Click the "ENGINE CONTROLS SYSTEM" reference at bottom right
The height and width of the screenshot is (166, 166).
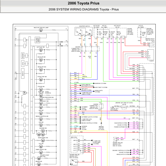click(121, 150)
